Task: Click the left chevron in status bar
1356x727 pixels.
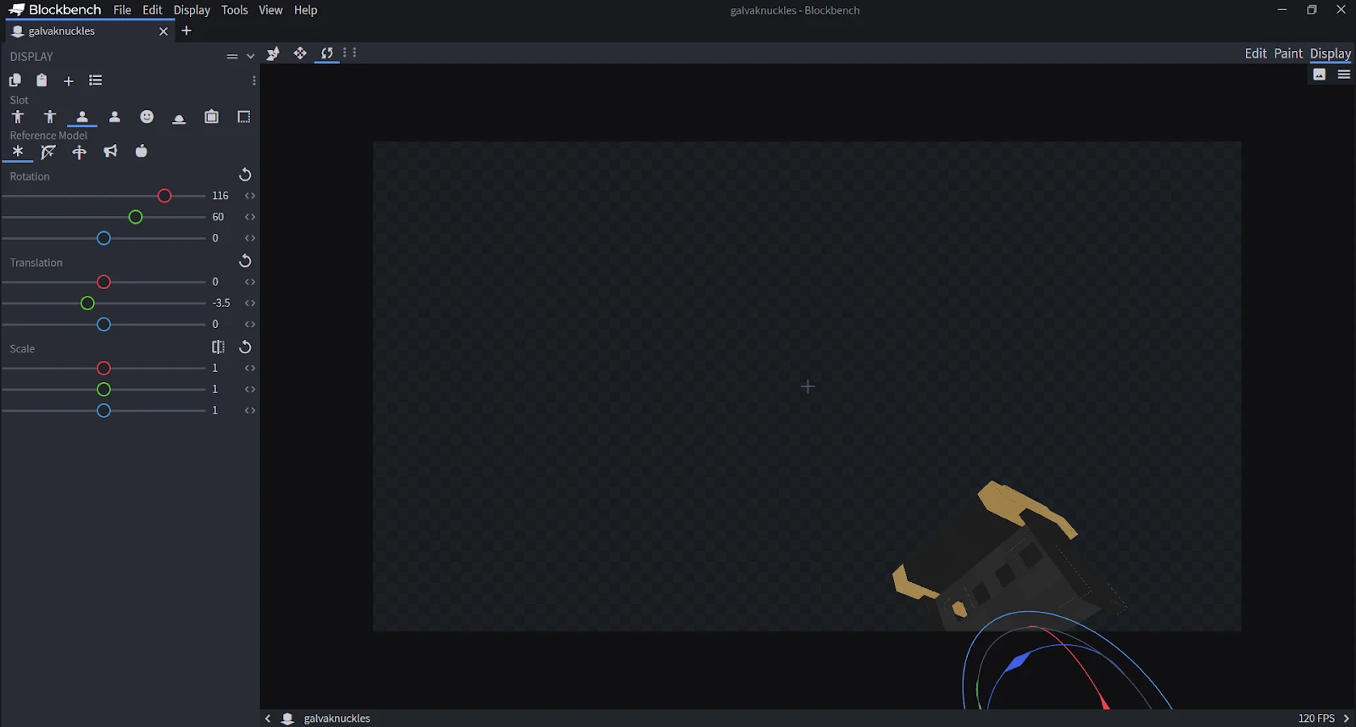Action: click(x=268, y=719)
